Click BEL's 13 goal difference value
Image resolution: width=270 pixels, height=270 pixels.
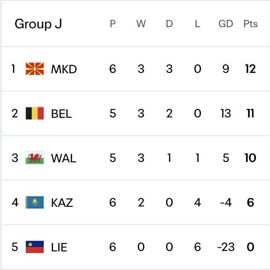tap(226, 114)
